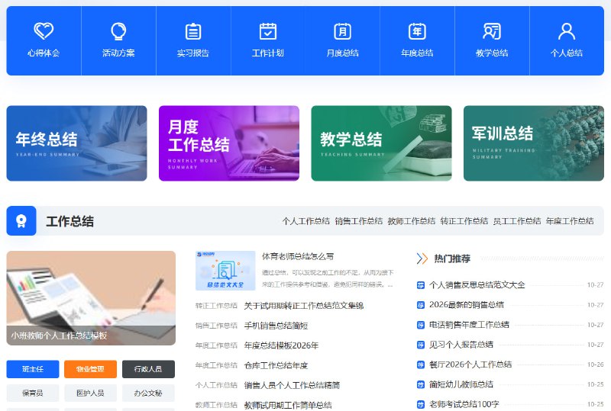The image size is (611, 411).
Task: Open the 年终总结 banner card
Action: click(x=77, y=143)
